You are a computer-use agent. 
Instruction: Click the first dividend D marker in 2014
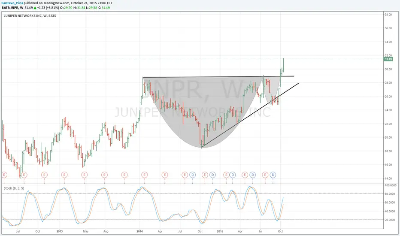(x=192, y=175)
